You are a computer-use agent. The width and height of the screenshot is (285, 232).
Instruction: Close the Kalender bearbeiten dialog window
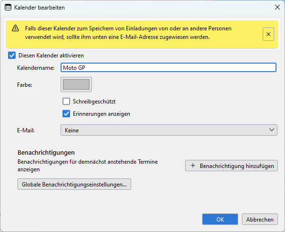[x=277, y=7]
